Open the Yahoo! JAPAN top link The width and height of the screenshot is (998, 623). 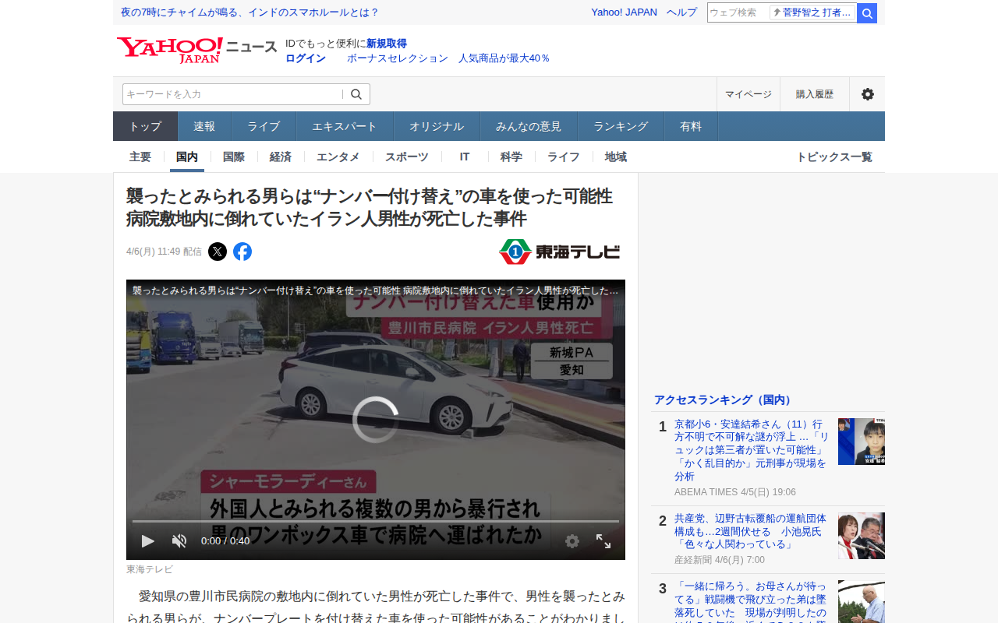pyautogui.click(x=624, y=12)
